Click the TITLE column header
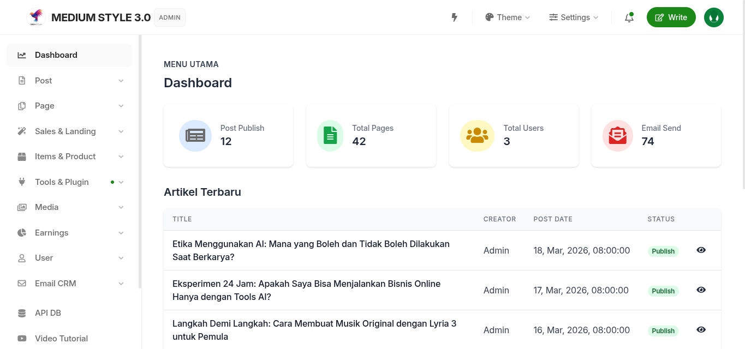The image size is (745, 349). click(182, 219)
